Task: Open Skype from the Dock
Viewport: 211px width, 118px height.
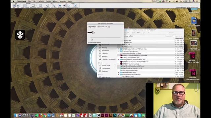Action: click(139, 115)
